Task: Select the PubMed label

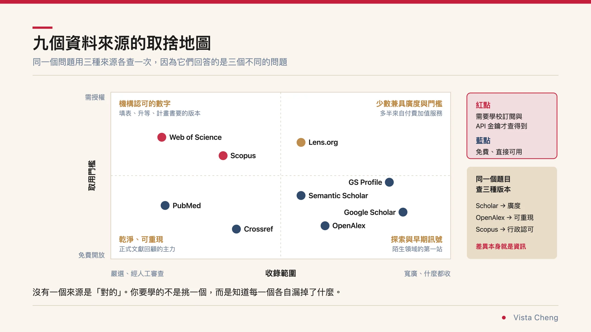Action: coord(186,205)
